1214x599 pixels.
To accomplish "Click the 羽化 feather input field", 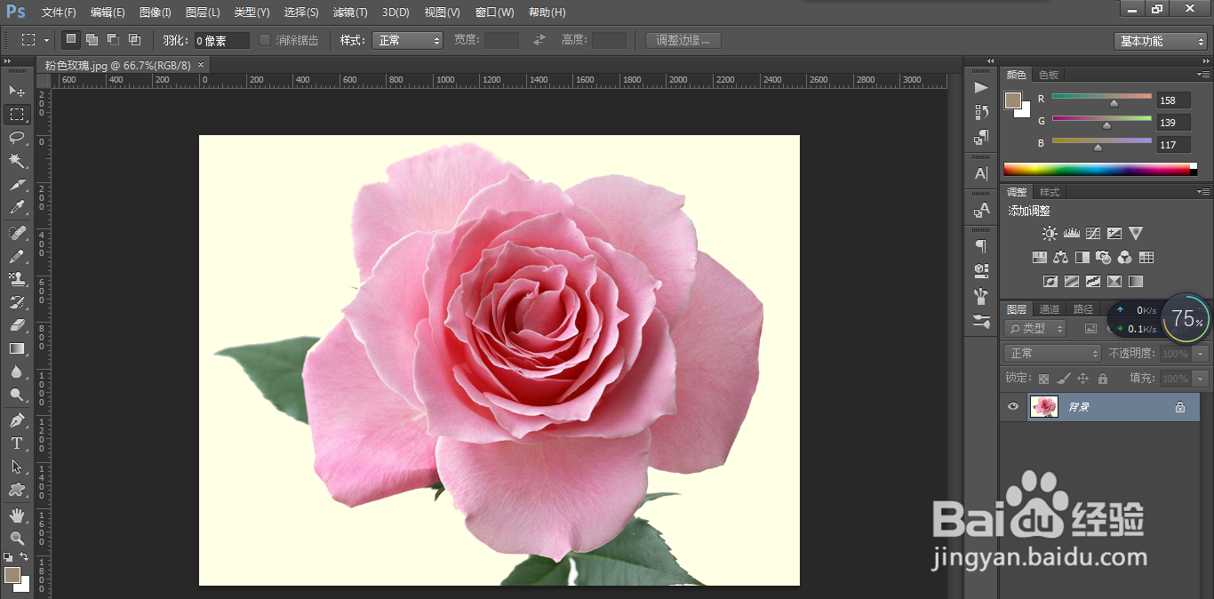I will click(x=221, y=41).
